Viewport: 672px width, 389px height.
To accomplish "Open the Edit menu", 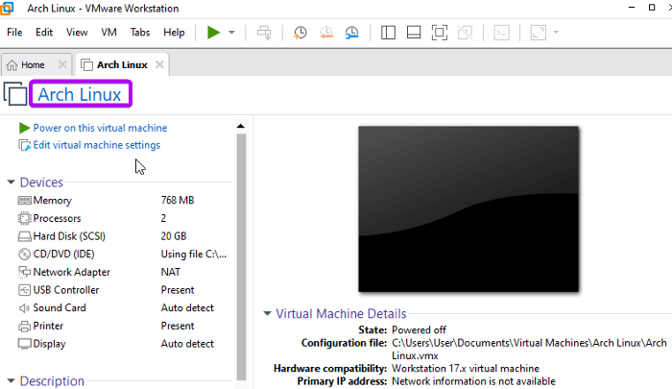I will tap(44, 32).
